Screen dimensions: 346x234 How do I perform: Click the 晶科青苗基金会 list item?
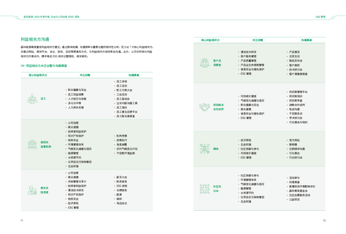click(298, 191)
